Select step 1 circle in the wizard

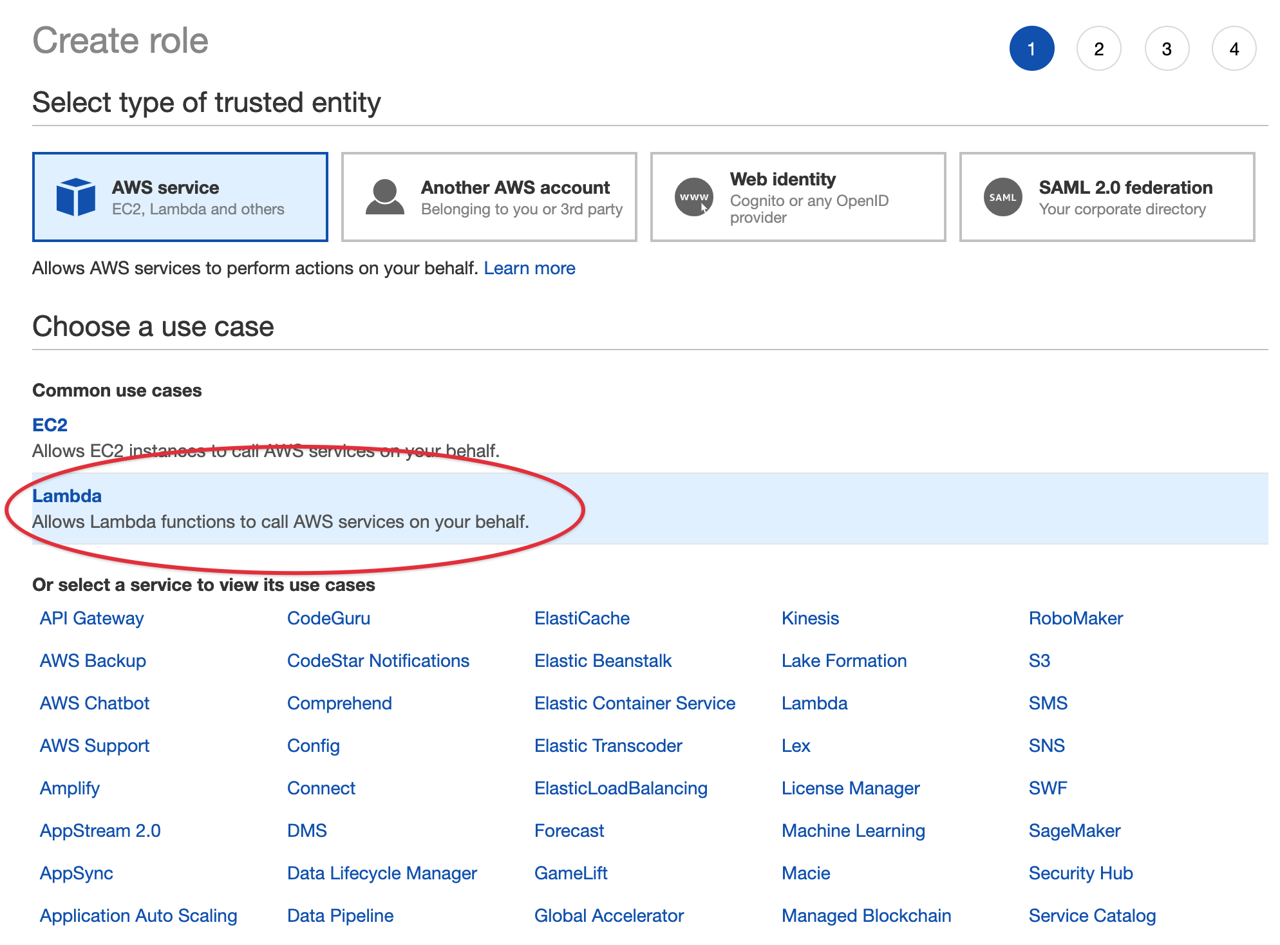tap(1032, 48)
